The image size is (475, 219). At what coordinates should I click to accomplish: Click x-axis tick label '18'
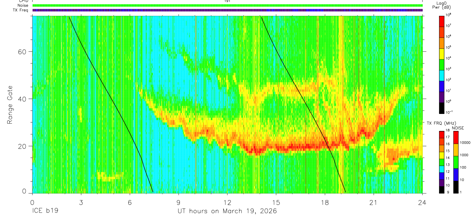pos(325,202)
